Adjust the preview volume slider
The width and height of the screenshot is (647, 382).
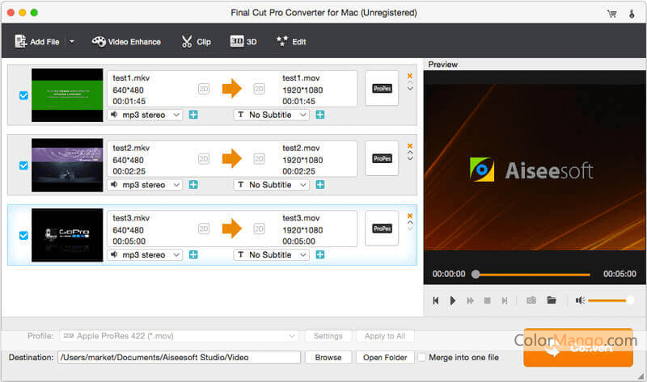pyautogui.click(x=611, y=300)
